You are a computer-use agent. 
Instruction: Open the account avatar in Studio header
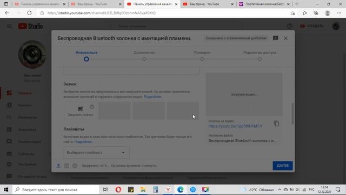click(x=336, y=26)
